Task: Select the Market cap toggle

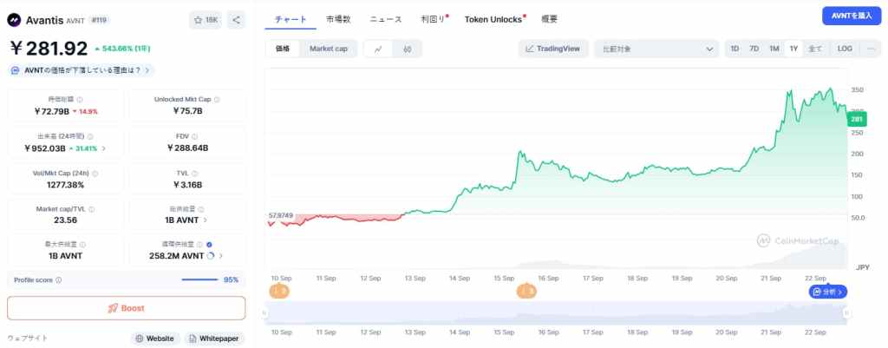Action: click(329, 49)
